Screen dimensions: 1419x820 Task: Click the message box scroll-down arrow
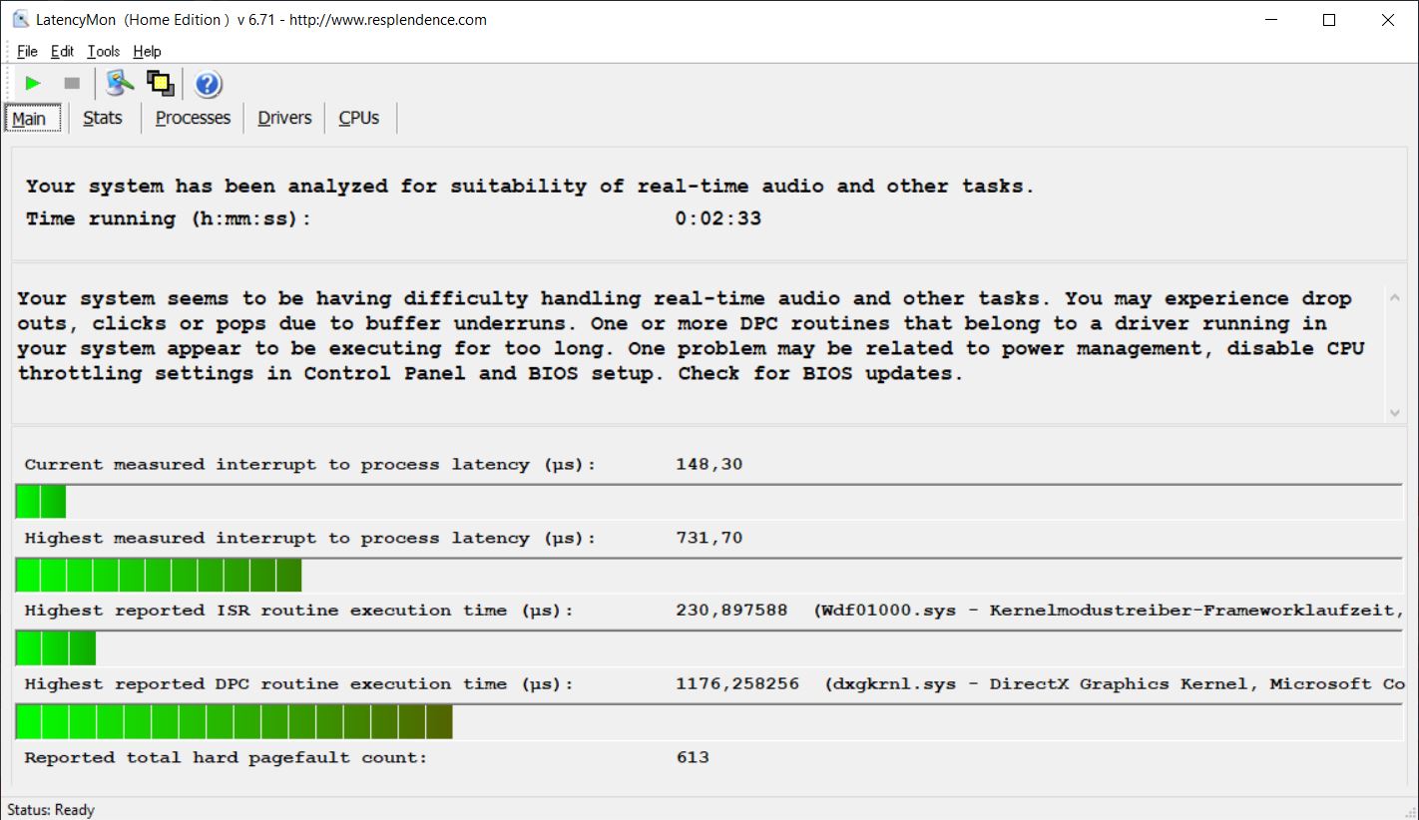[1394, 412]
